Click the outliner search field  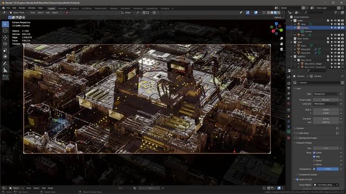pyautogui.click(x=314, y=12)
